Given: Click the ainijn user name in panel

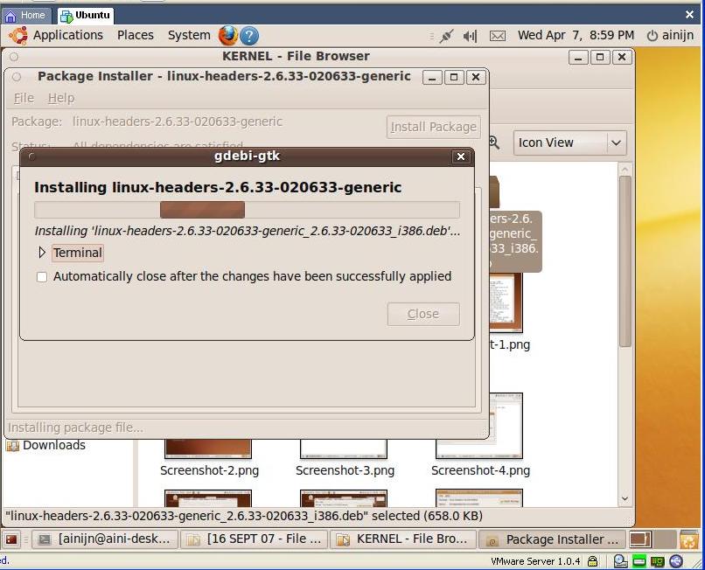Looking at the screenshot, I should [678, 35].
